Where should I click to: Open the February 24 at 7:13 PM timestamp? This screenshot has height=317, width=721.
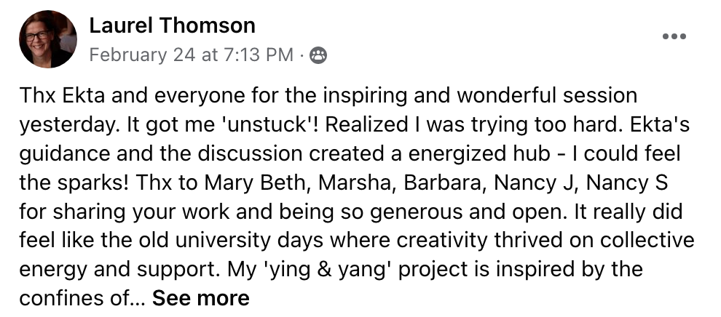pos(192,55)
